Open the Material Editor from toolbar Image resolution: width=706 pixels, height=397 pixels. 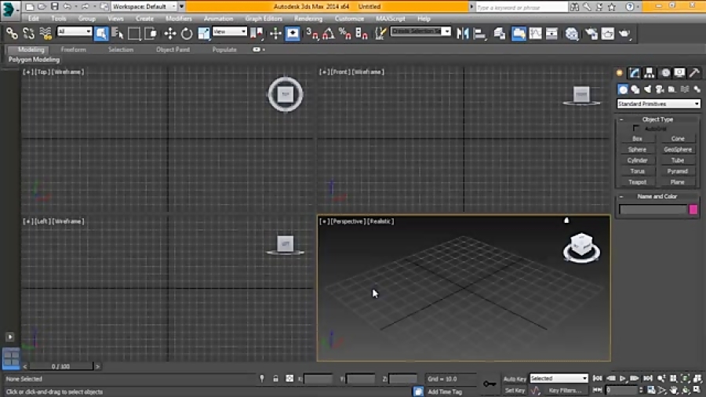click(x=572, y=34)
